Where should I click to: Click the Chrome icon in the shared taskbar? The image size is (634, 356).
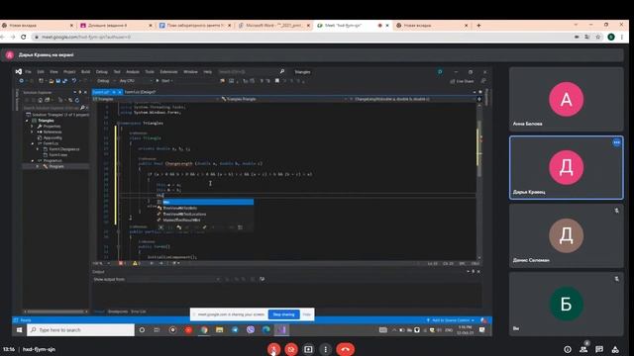point(204,329)
